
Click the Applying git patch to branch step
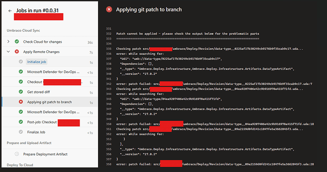click(50, 102)
